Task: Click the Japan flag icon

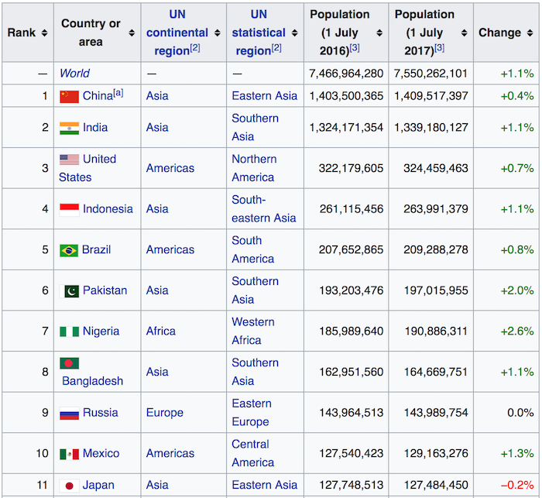Action: pos(69,486)
